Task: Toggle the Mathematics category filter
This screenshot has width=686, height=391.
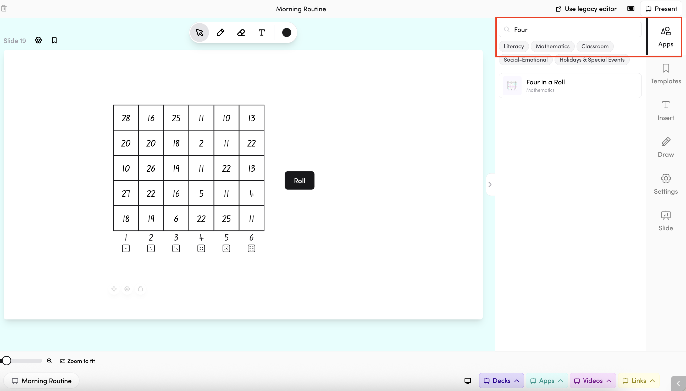Action: [x=552, y=46]
